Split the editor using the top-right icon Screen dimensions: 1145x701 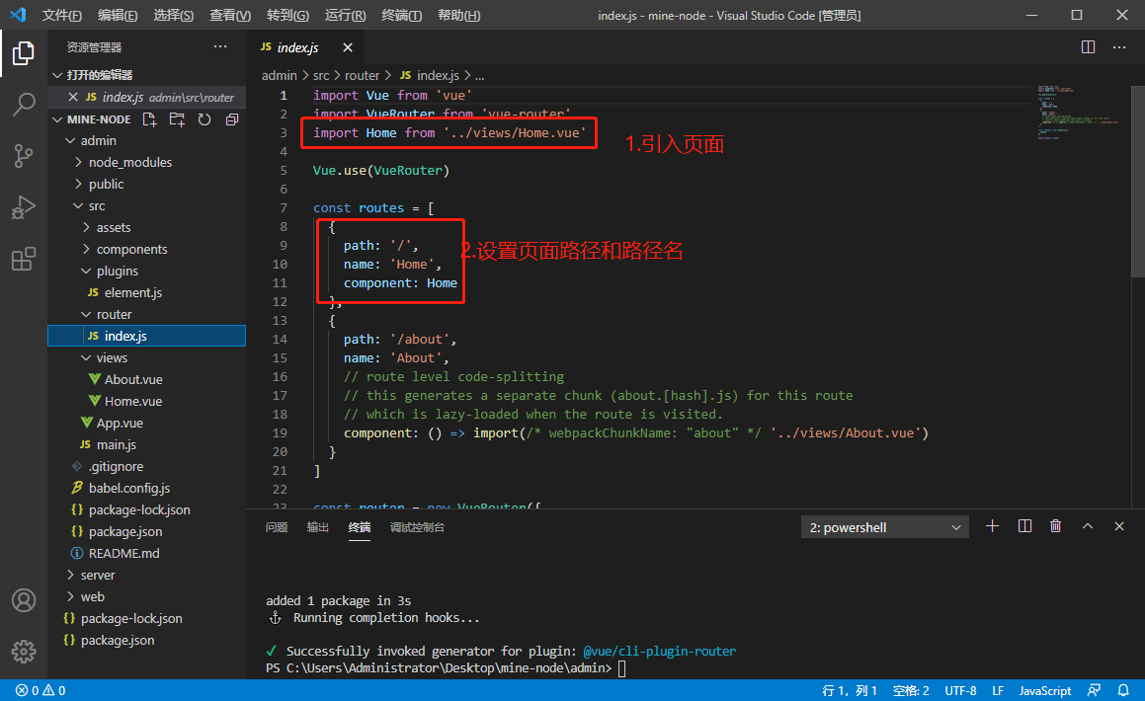point(1088,46)
